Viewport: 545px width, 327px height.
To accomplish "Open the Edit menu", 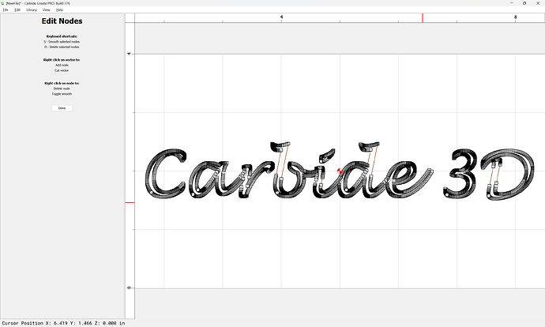I will [x=17, y=9].
